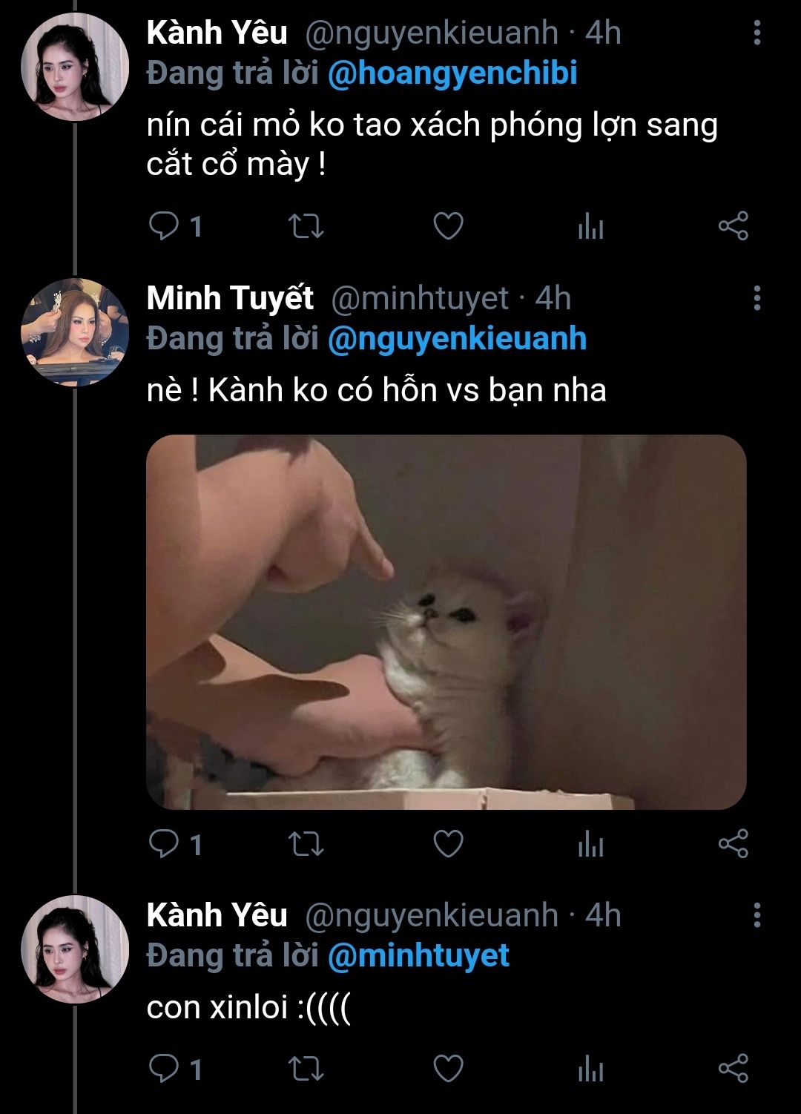Screen dimensions: 801x1114
Task: Retweet Minh Tuyết's cat tweet
Action: point(306,844)
